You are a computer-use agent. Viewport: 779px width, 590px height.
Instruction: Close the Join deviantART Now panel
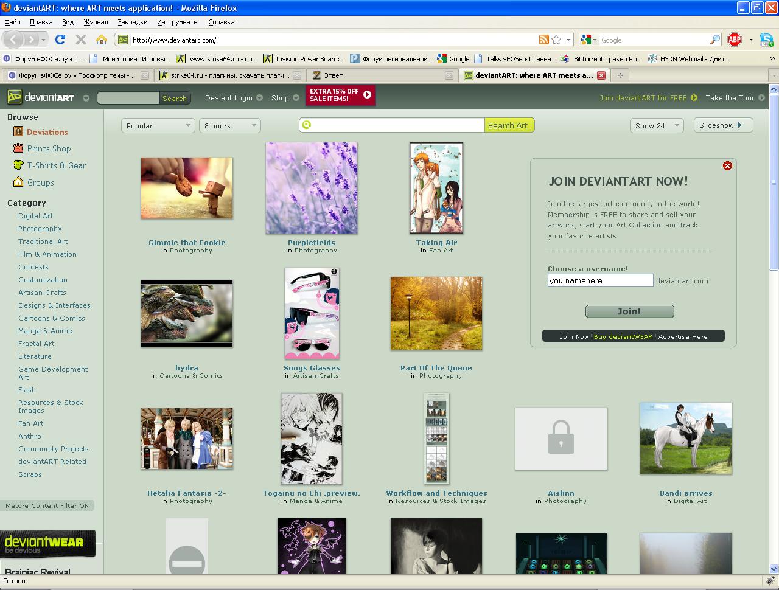pyautogui.click(x=727, y=165)
